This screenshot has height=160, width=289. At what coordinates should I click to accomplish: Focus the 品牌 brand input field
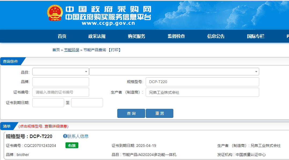[x=60, y=82]
